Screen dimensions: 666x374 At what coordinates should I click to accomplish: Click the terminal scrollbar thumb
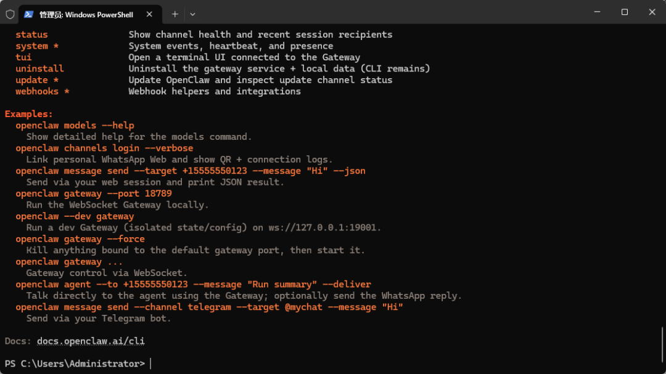[662, 344]
